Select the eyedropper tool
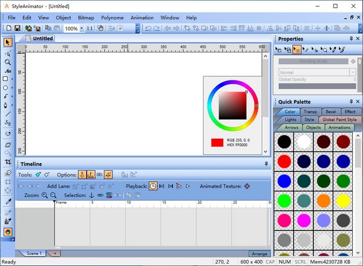The height and width of the screenshot is (266, 363). [x=8, y=201]
